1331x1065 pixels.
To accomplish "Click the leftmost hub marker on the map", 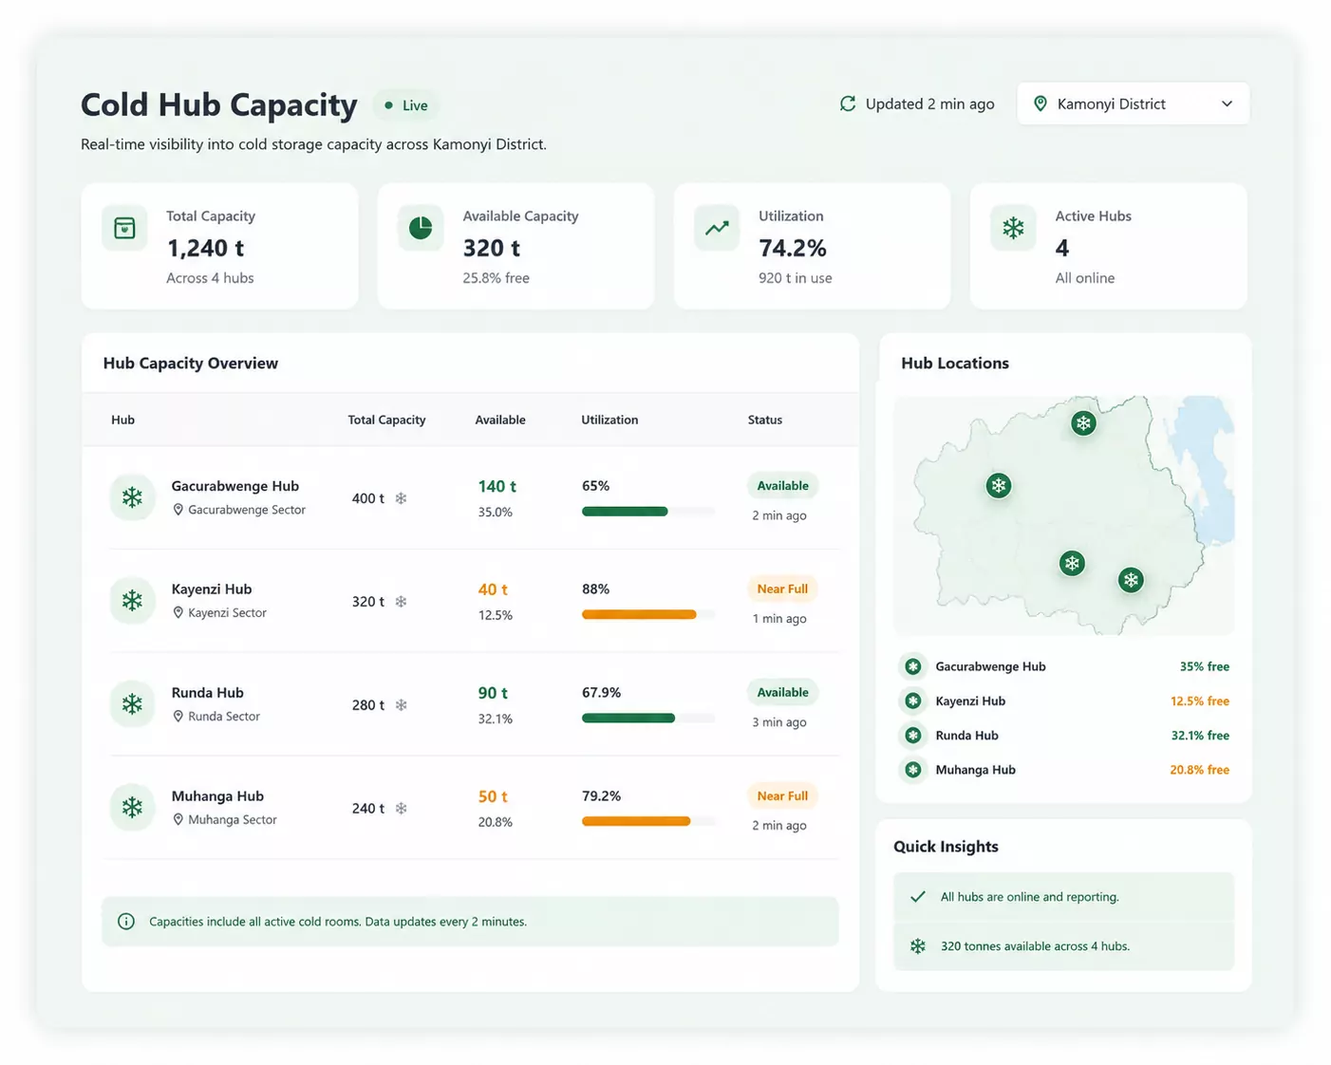I will [998, 486].
